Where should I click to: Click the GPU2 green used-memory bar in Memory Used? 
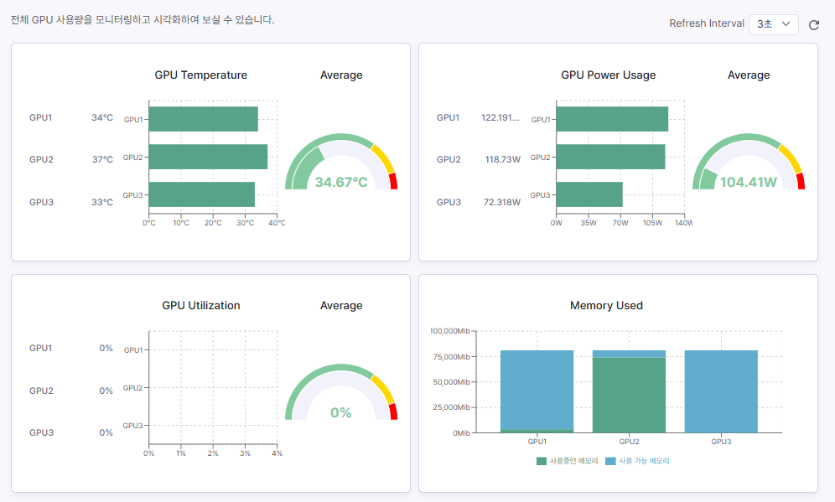tap(629, 395)
